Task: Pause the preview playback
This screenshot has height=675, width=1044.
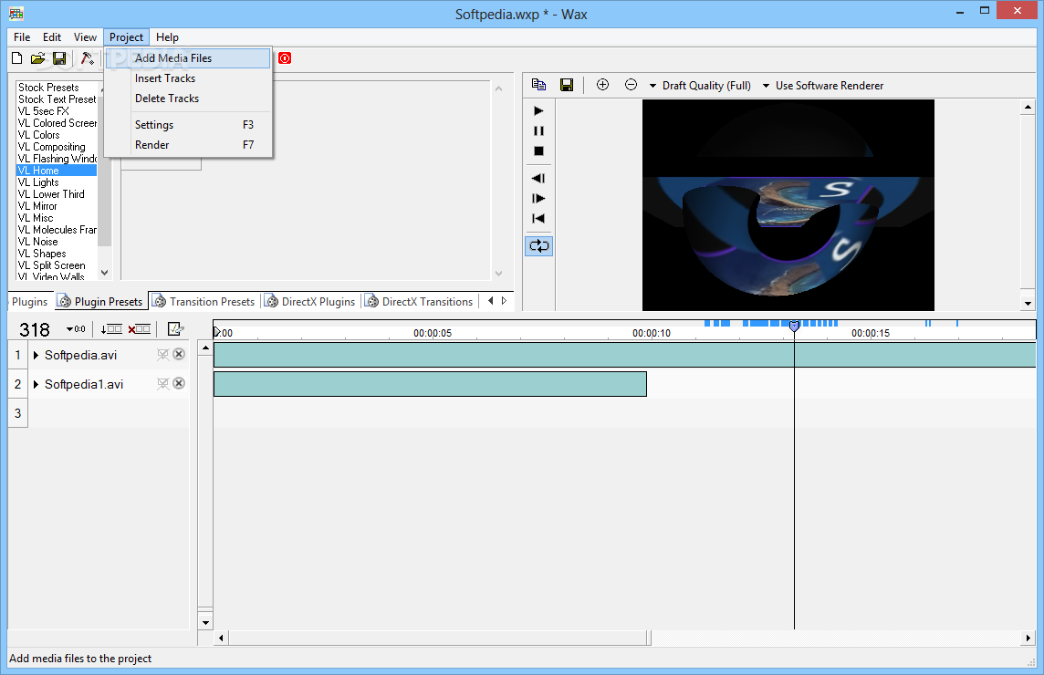Action: [x=538, y=131]
